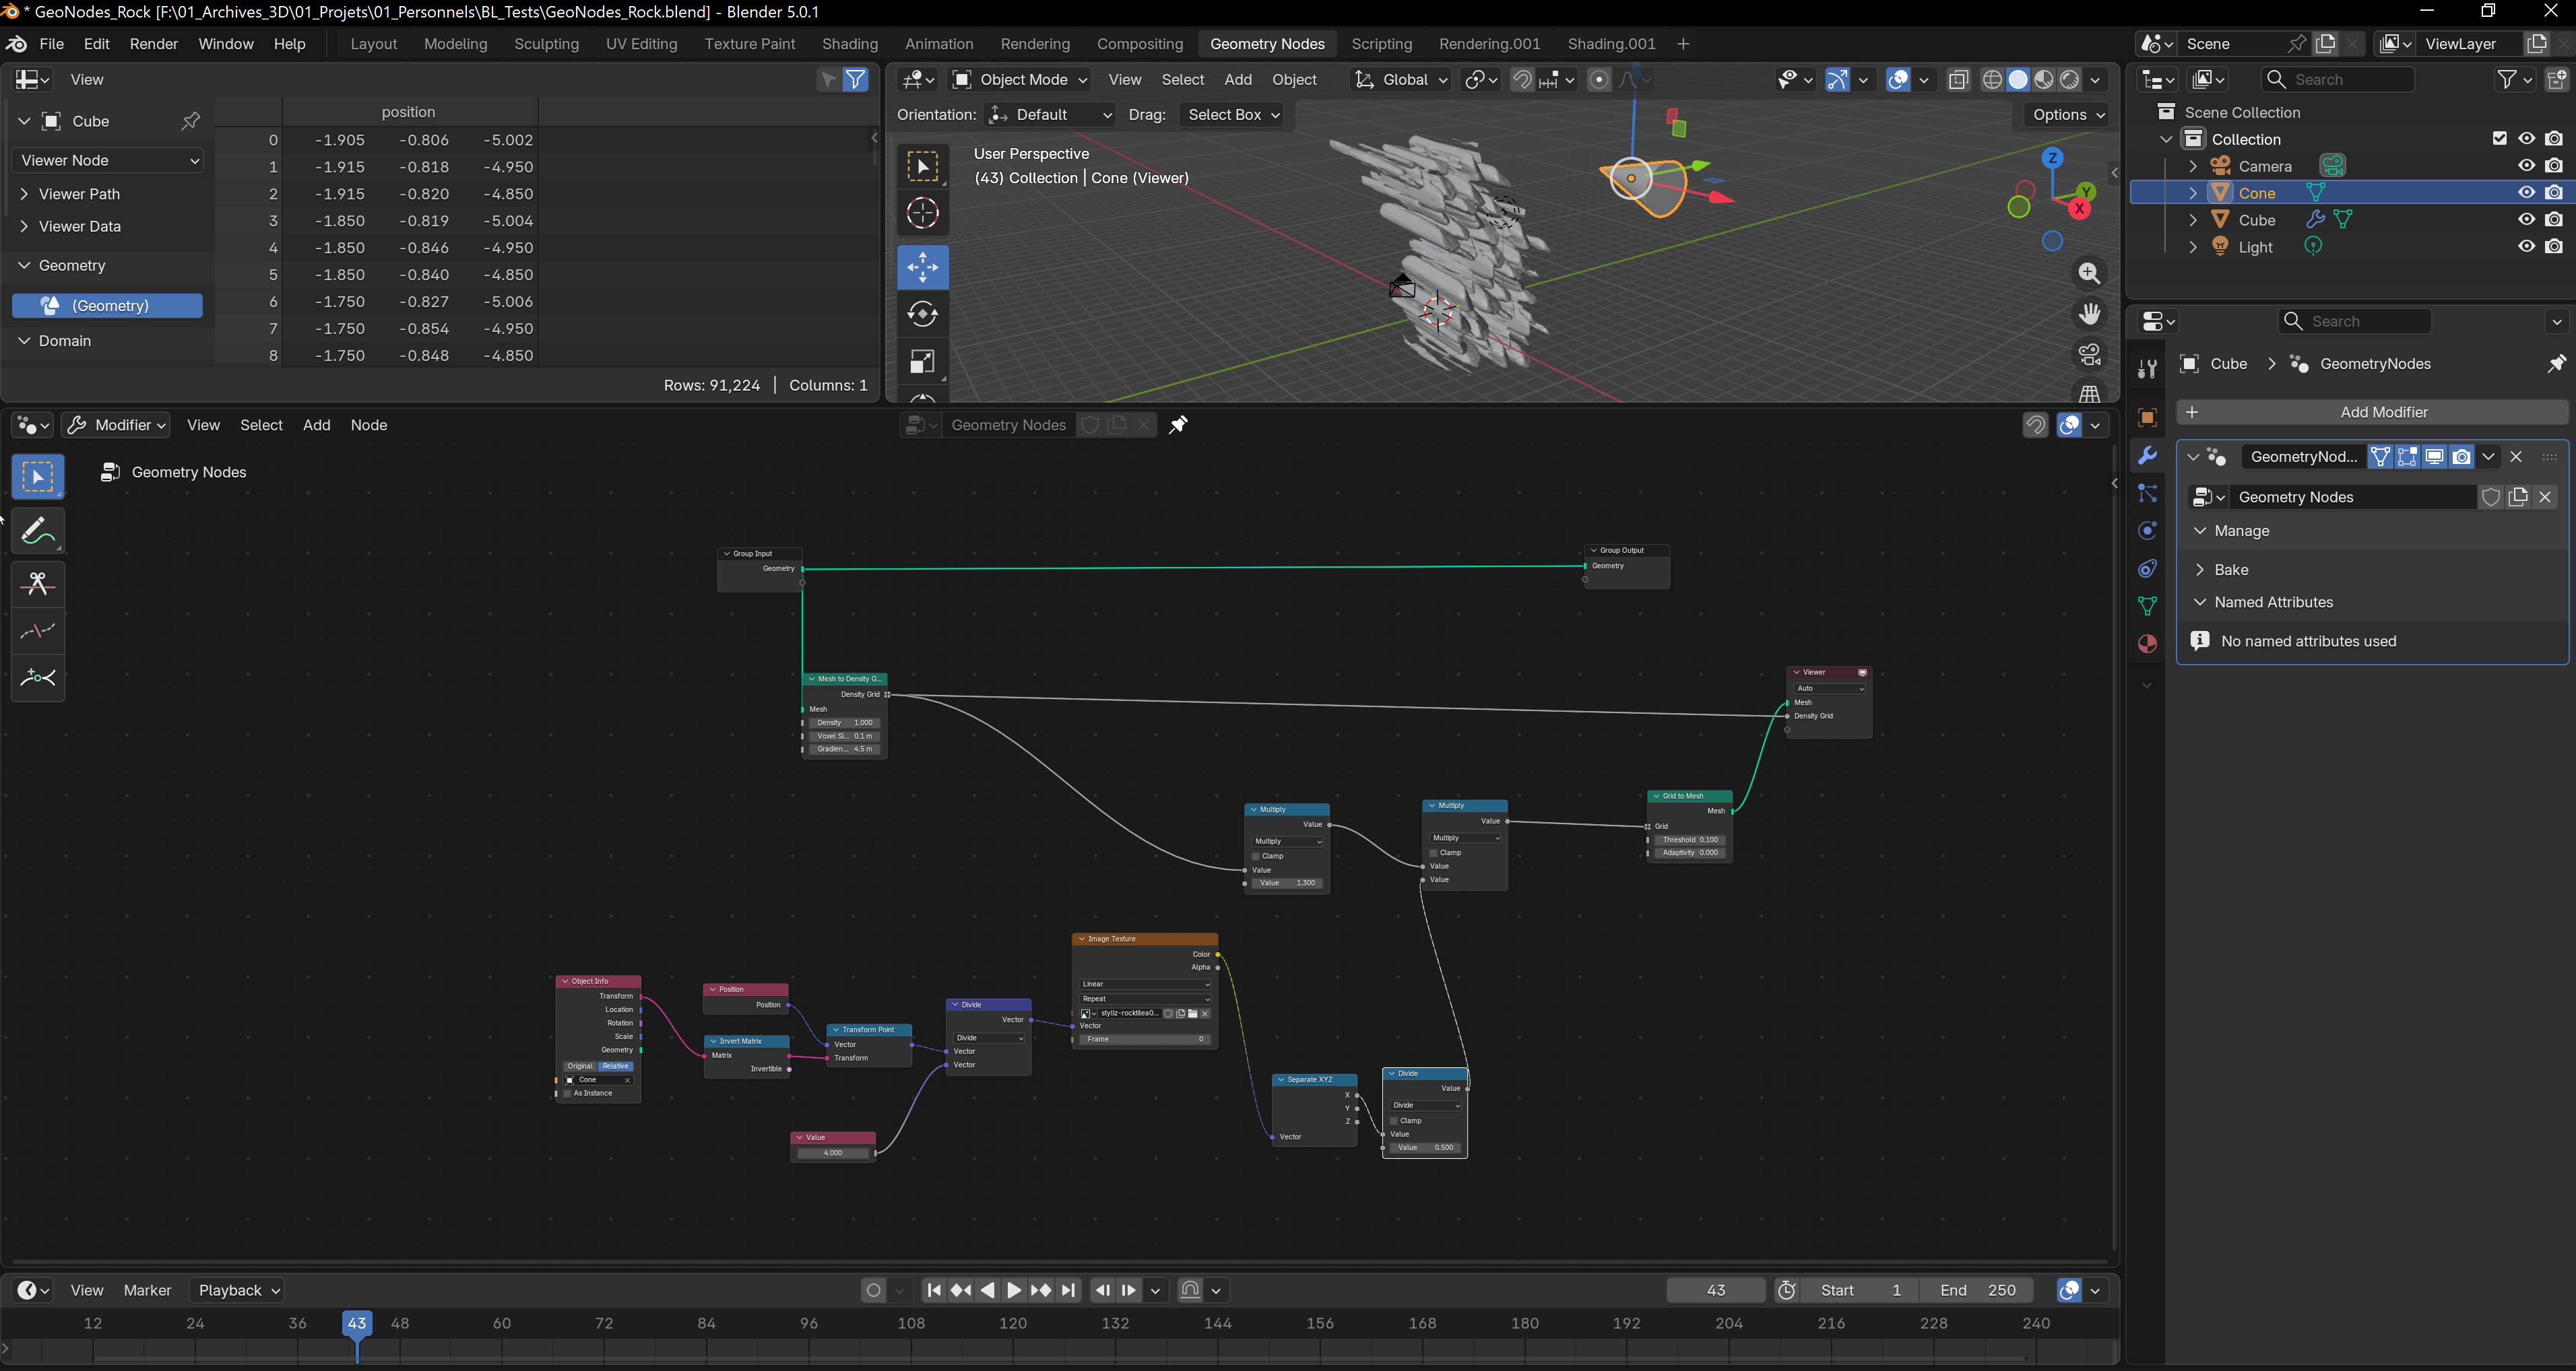Toggle Clamp checkbox on Divide math node
Screen dimensions: 2576x1371
(1394, 1121)
